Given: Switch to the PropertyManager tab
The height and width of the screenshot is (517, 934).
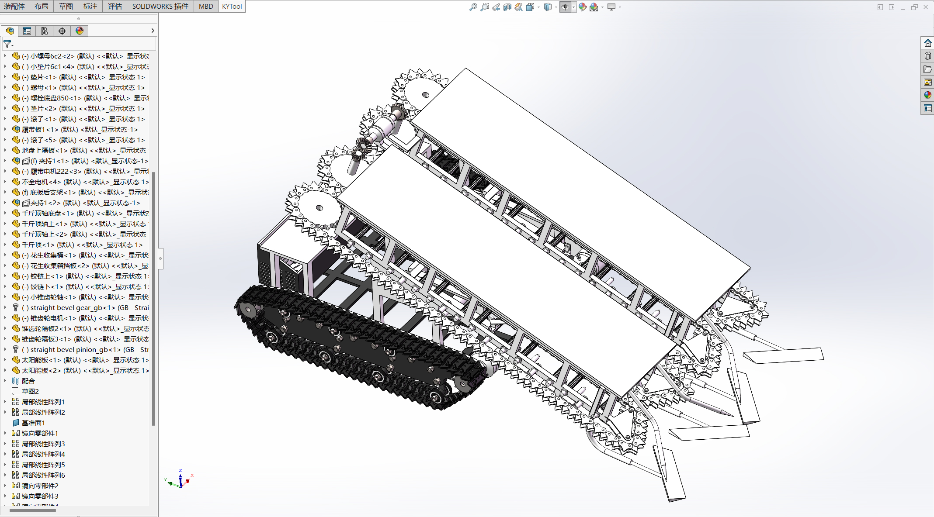Looking at the screenshot, I should tap(27, 31).
